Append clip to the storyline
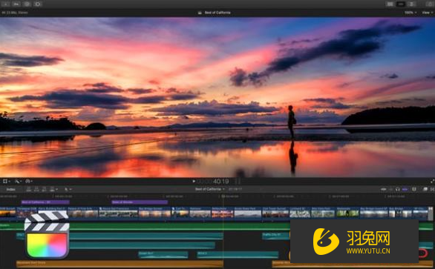The image size is (435, 269). [x=44, y=190]
